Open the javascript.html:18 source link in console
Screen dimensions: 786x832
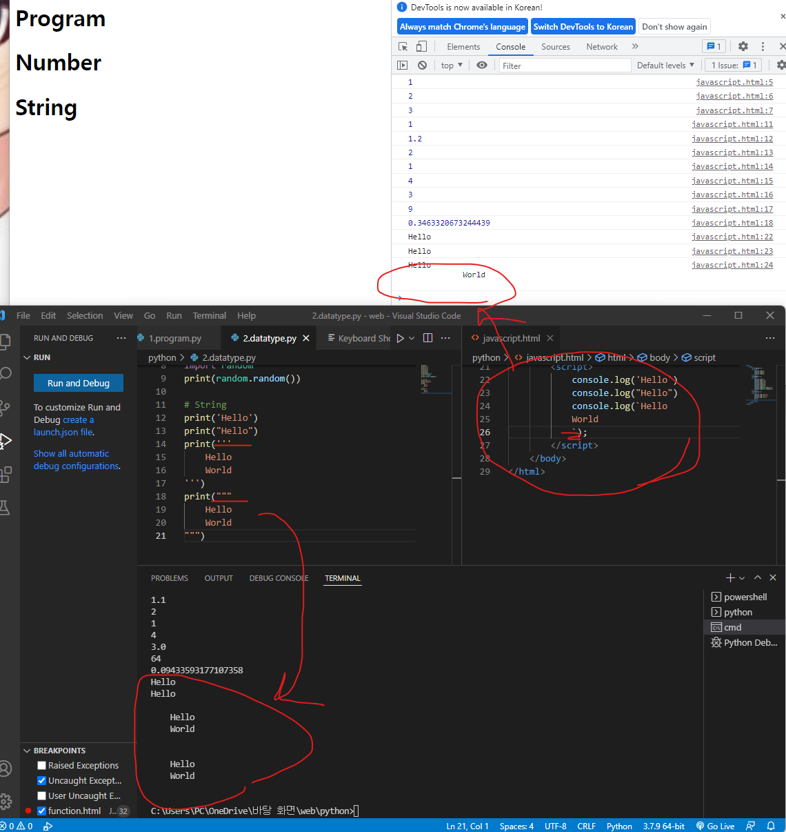tap(732, 223)
